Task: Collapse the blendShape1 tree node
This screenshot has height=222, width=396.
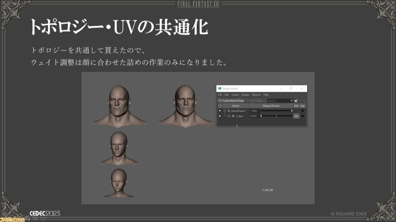Action: coord(225,111)
